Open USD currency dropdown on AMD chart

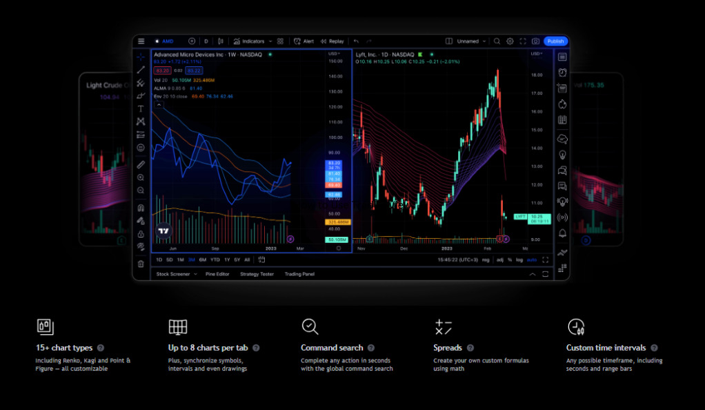pyautogui.click(x=334, y=54)
